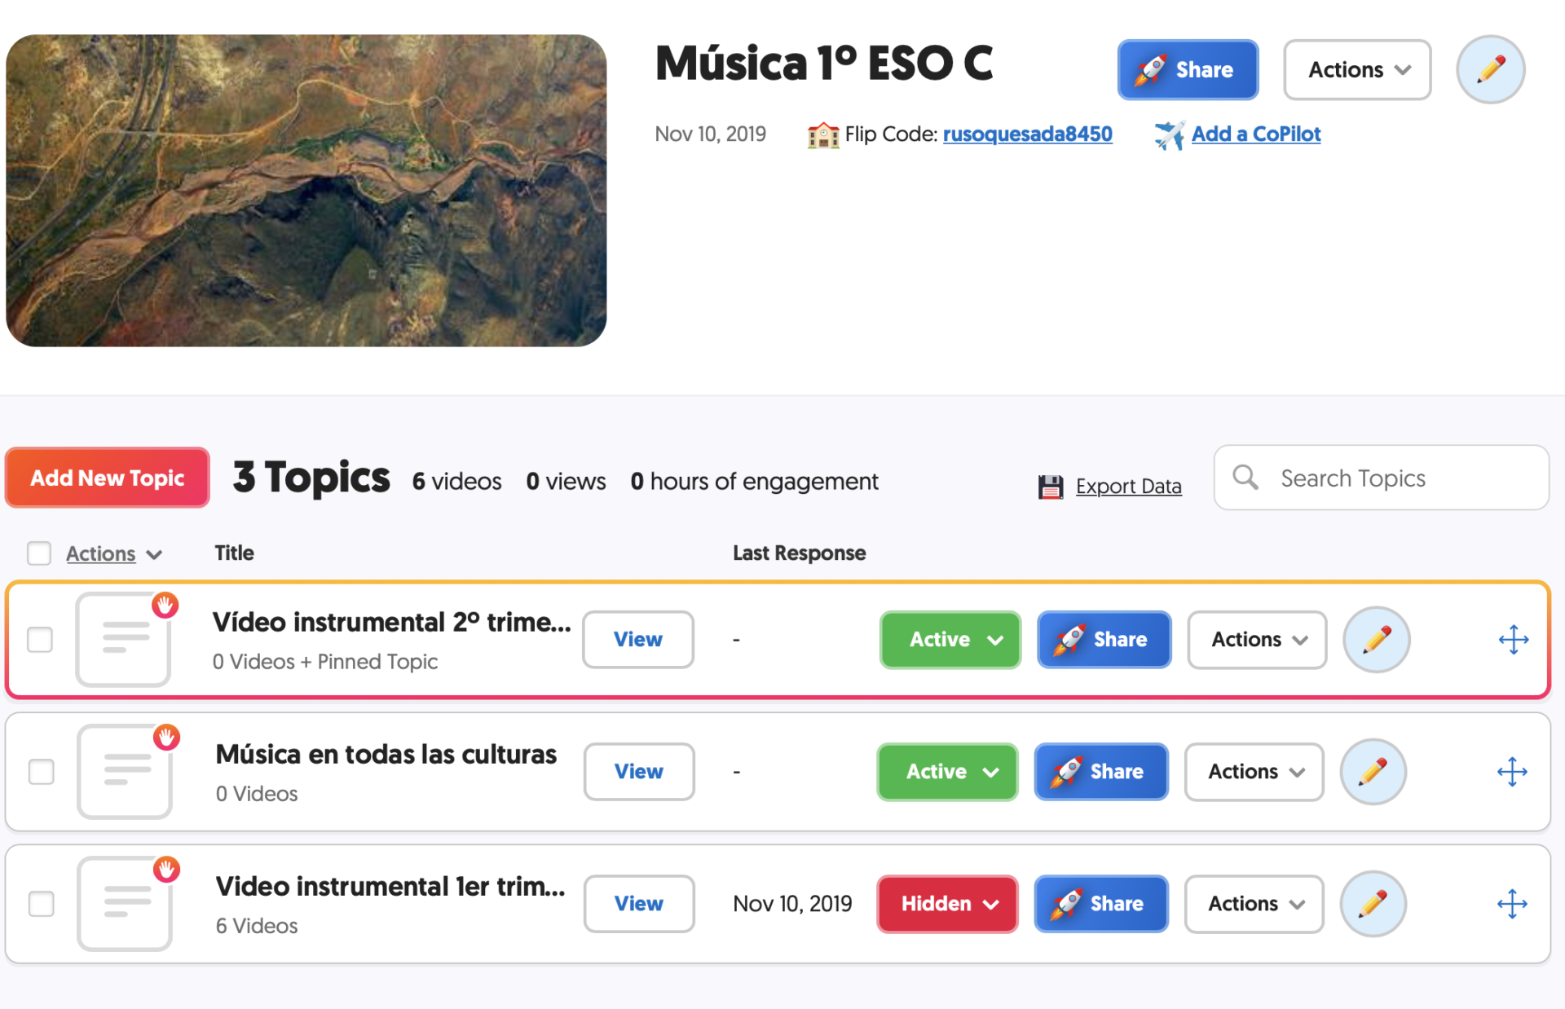Click pencil icon for Video instrumental 1er trim

1373,903
